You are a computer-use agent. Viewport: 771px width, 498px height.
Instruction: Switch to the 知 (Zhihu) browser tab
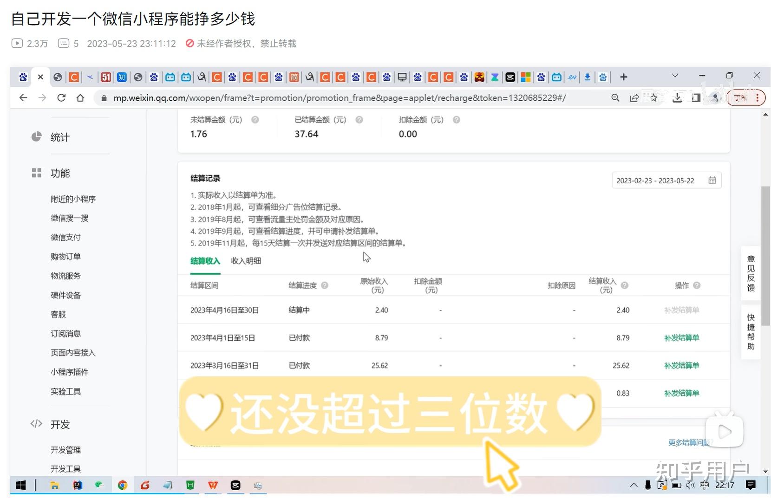(x=122, y=77)
